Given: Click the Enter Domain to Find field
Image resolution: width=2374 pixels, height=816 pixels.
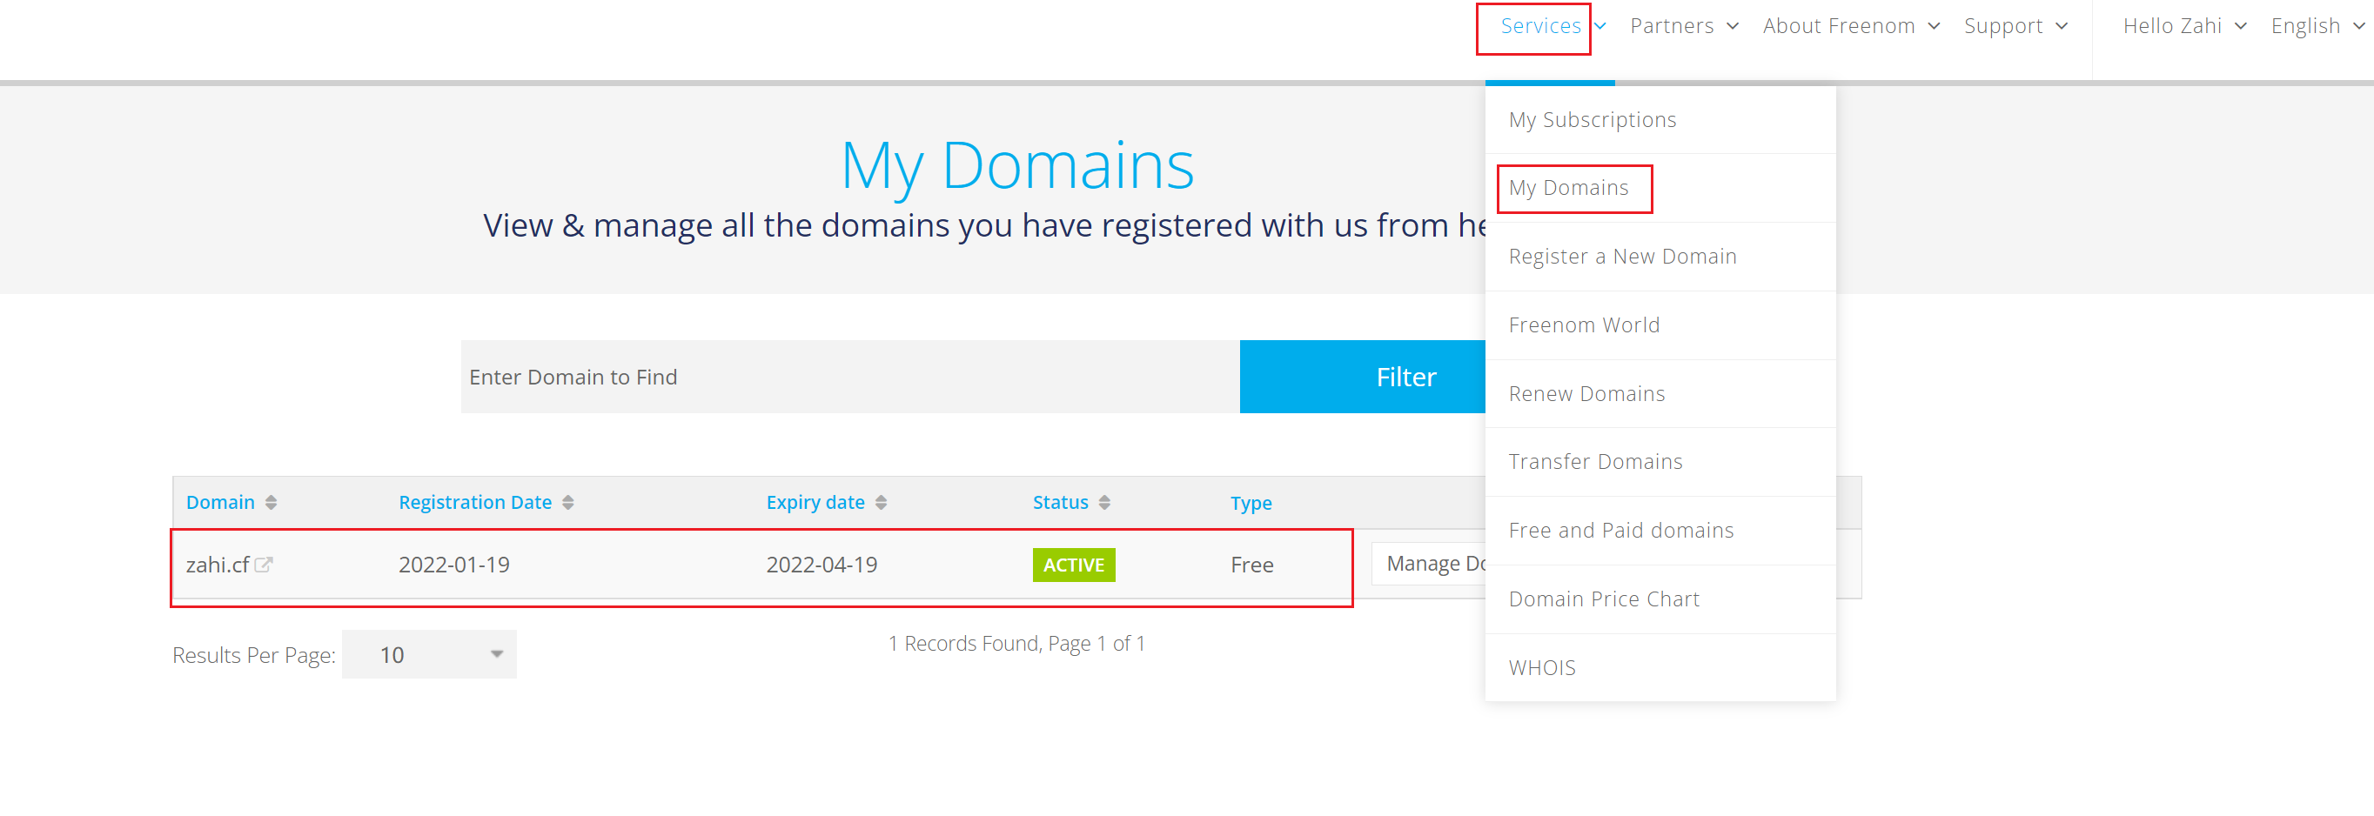Looking at the screenshot, I should pyautogui.click(x=848, y=378).
